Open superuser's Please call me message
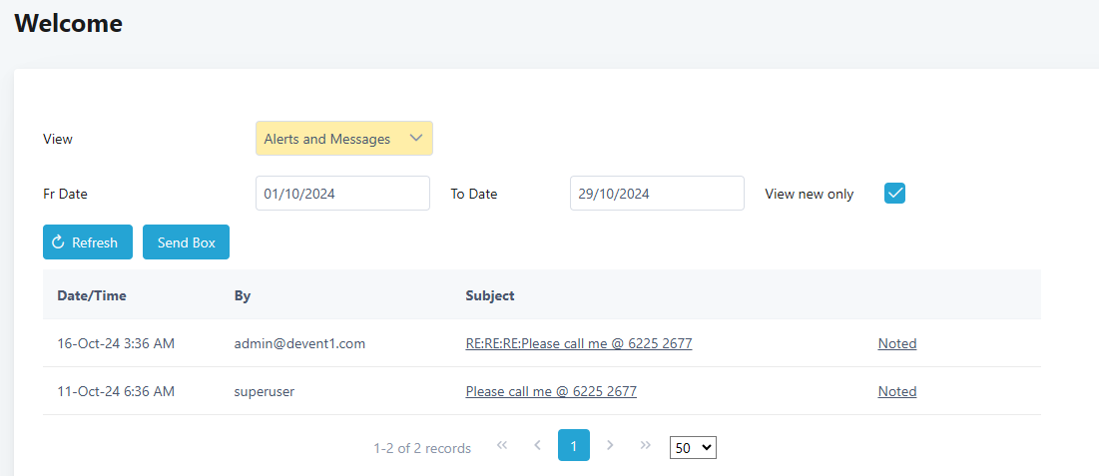 [551, 391]
